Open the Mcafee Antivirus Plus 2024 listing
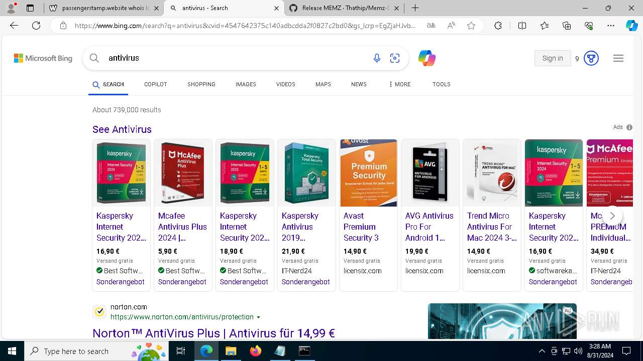 182,227
